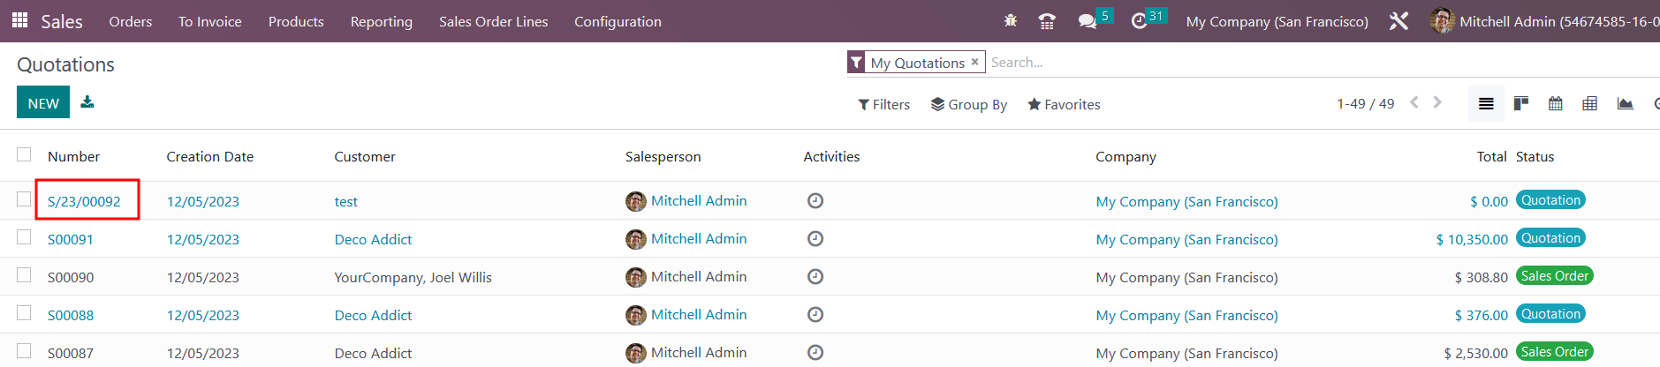Expand the Favorites dropdown
The width and height of the screenshot is (1660, 367).
(1064, 104)
